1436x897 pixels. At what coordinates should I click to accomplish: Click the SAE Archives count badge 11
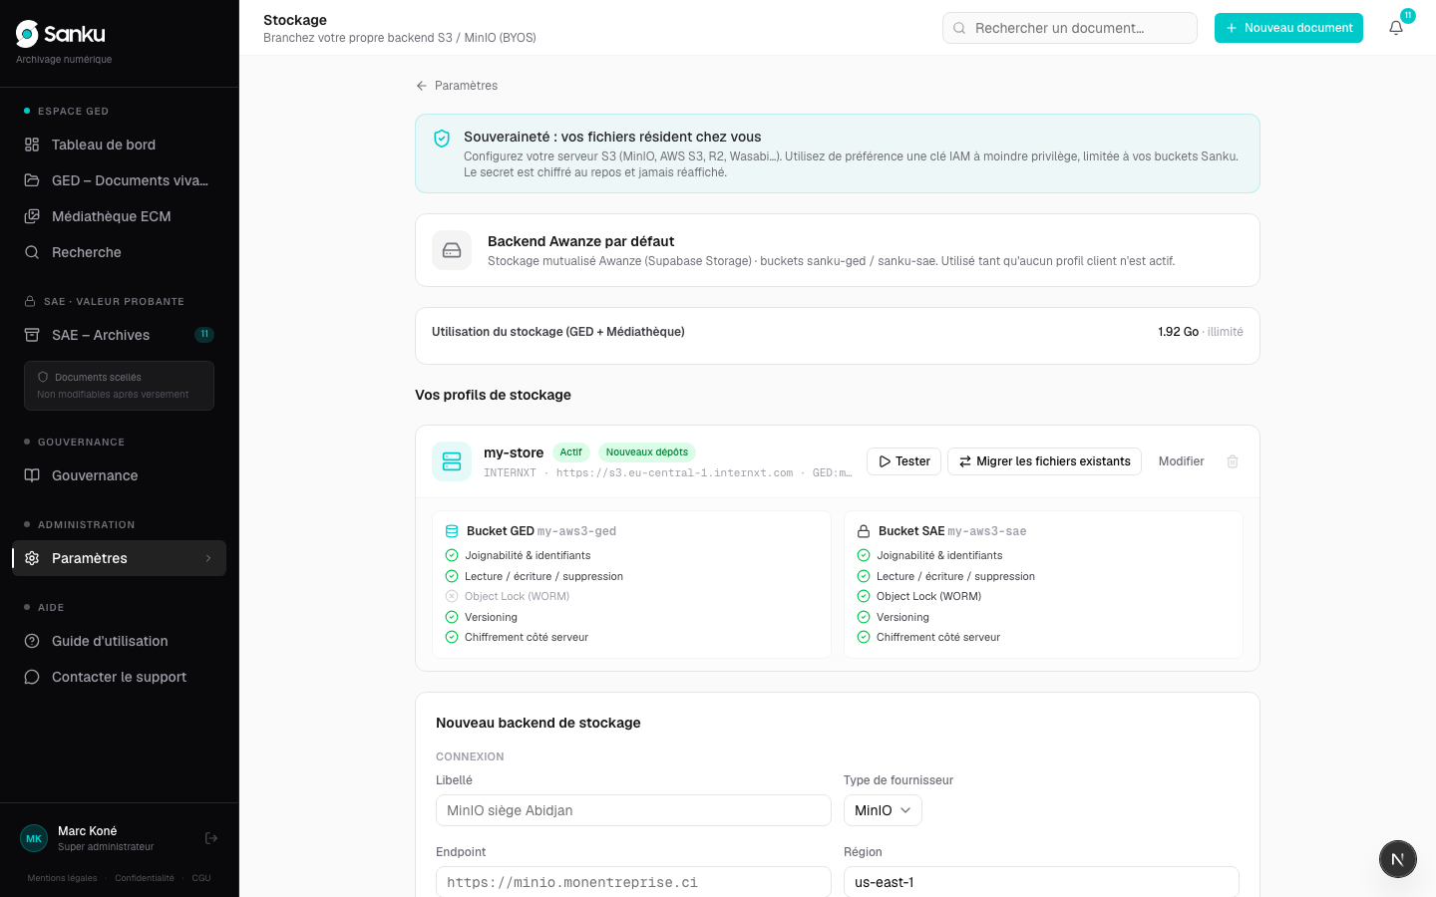tap(204, 335)
